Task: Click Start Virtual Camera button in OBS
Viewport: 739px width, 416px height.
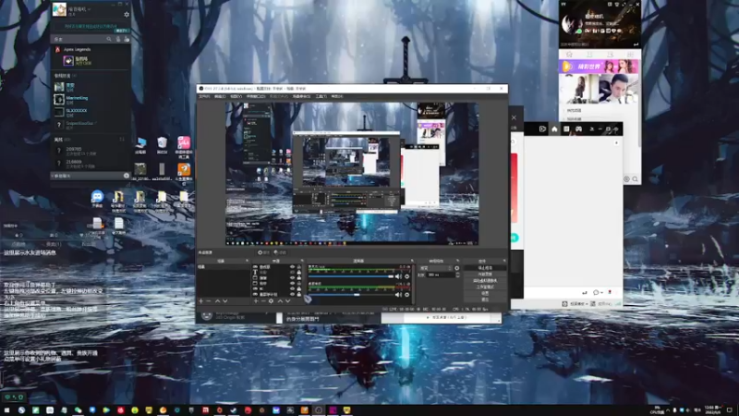Action: coord(486,281)
